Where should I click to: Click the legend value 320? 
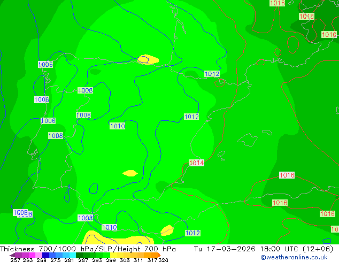click(x=163, y=260)
